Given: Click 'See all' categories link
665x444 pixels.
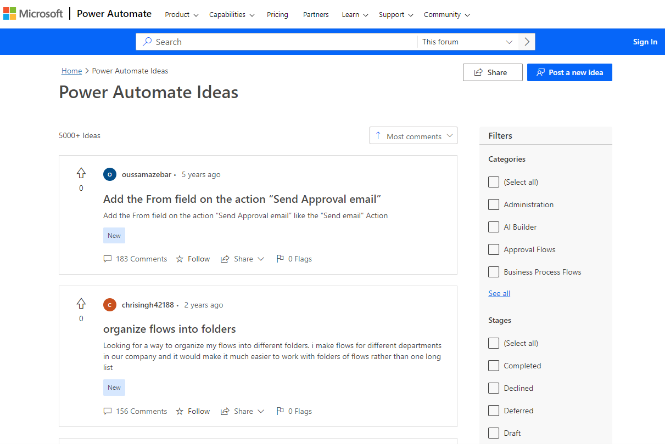Looking at the screenshot, I should pyautogui.click(x=499, y=293).
